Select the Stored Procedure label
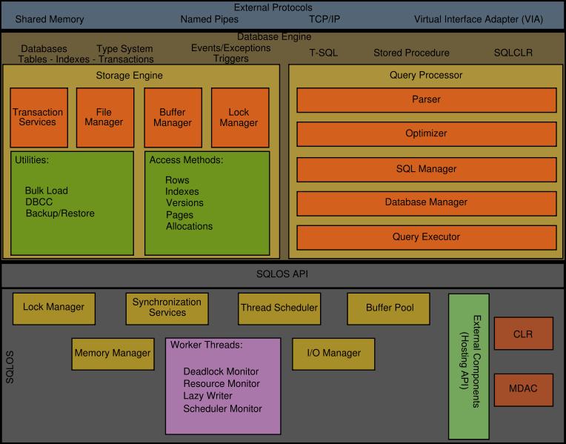 coord(411,53)
